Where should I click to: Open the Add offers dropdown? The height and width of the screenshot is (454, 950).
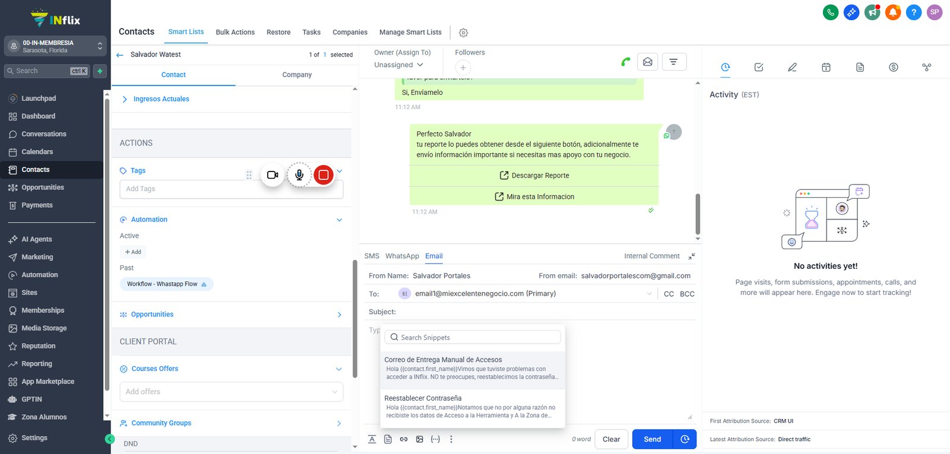click(x=232, y=392)
